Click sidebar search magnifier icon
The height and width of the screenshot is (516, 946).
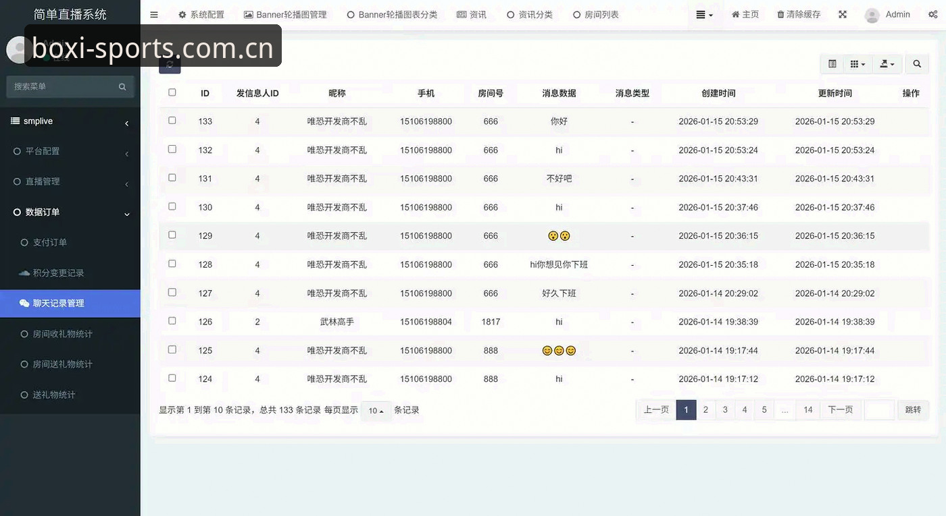pos(122,86)
